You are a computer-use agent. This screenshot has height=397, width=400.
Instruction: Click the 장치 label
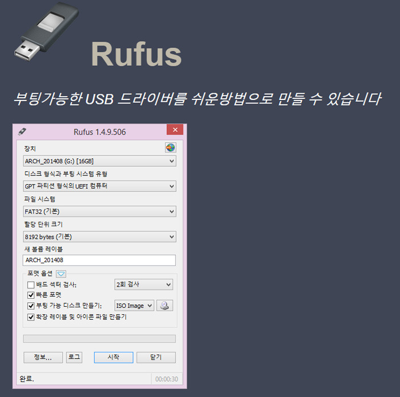[x=30, y=149]
